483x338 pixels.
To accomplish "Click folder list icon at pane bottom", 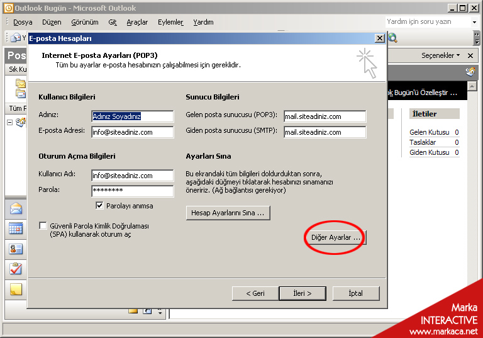I will coord(133,311).
